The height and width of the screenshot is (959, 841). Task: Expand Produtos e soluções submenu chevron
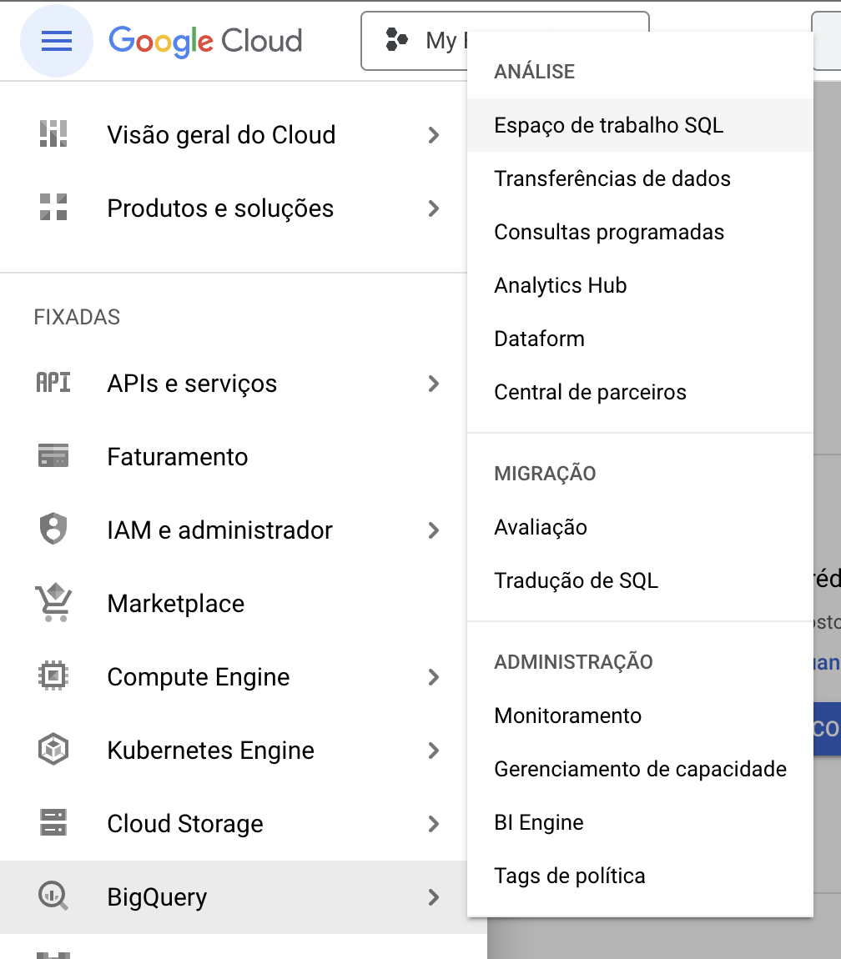coord(433,208)
